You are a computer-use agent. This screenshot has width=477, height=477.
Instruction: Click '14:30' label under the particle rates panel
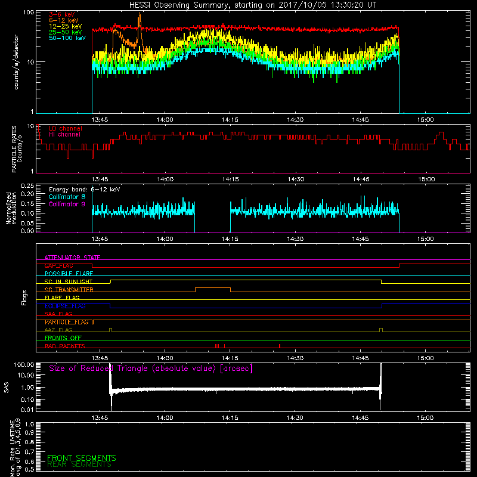point(296,179)
